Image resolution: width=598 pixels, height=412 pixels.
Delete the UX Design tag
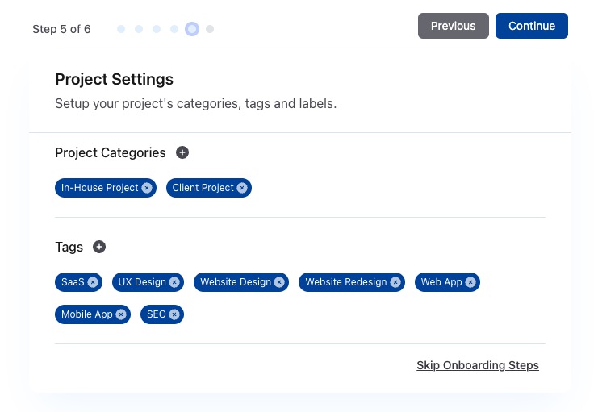(174, 282)
